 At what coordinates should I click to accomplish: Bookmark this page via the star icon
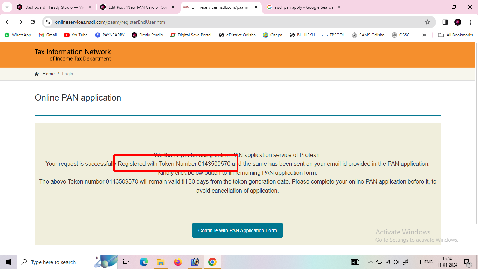point(427,22)
